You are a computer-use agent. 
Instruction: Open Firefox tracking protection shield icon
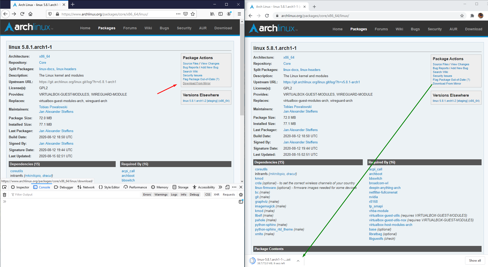(50, 14)
